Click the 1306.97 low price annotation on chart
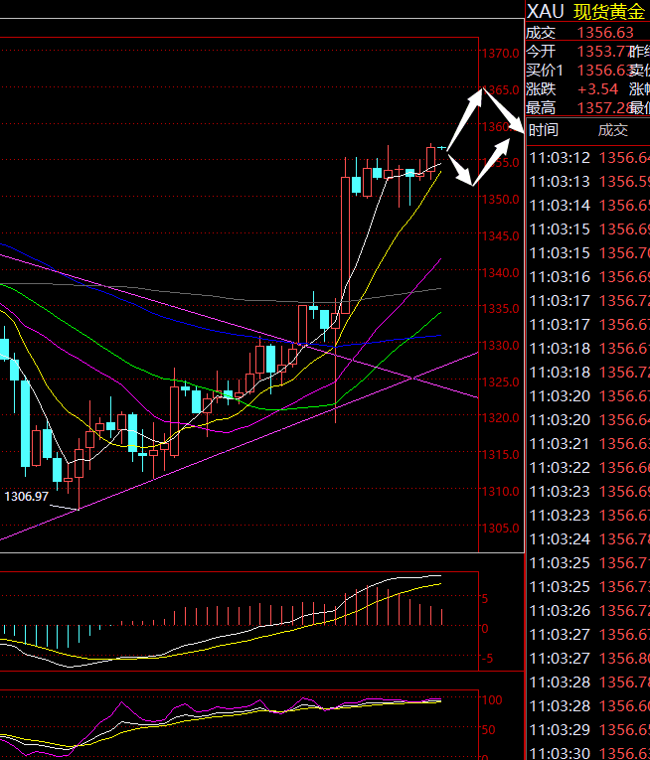 (x=26, y=497)
